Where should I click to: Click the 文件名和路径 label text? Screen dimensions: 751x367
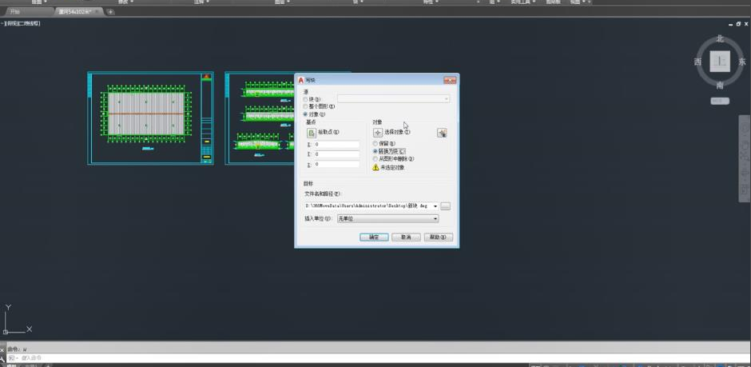[322, 194]
